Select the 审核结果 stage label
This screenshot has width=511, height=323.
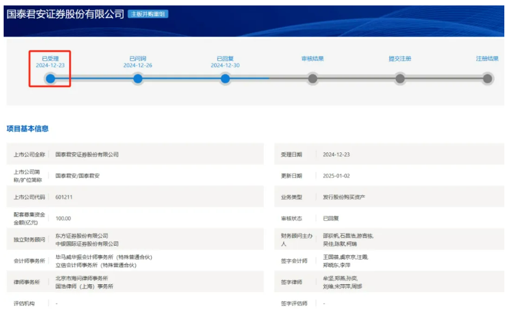click(313, 59)
